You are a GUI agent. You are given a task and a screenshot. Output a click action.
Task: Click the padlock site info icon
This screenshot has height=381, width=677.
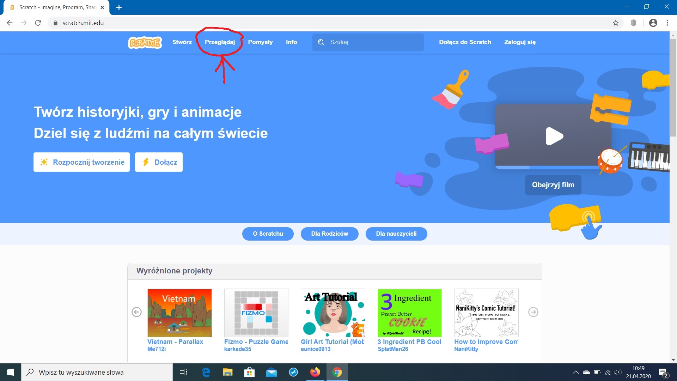(x=55, y=23)
